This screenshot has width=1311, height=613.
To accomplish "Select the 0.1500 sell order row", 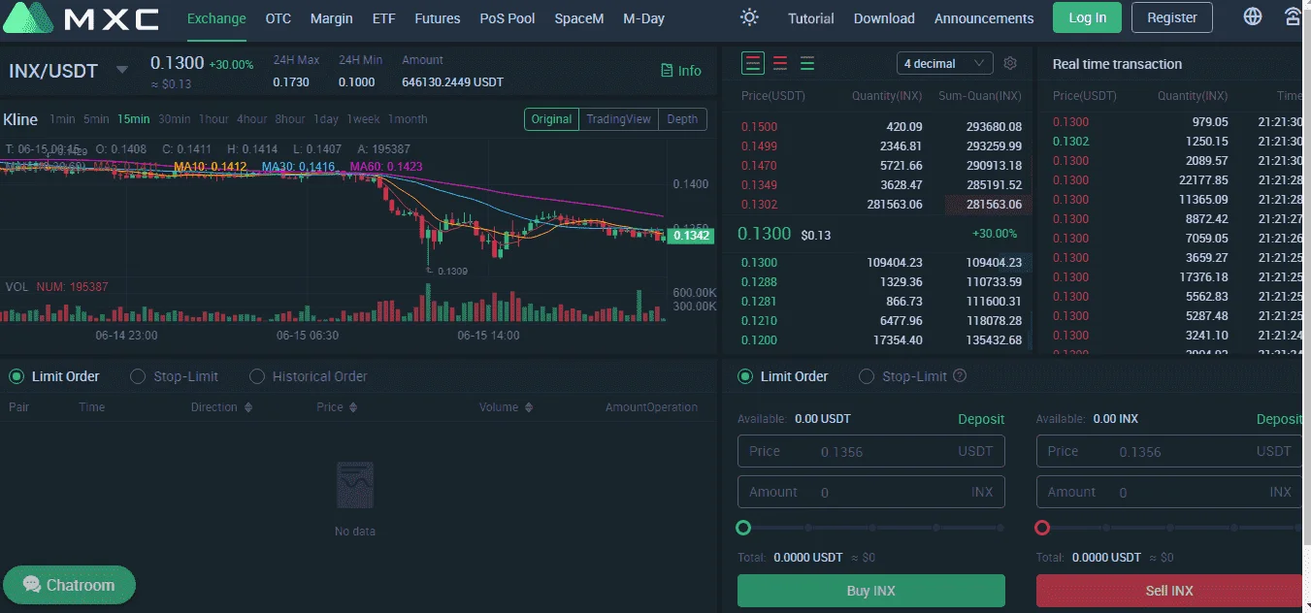I will [881, 127].
